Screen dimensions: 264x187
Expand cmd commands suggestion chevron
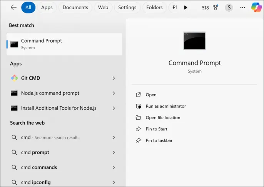(x=114, y=167)
